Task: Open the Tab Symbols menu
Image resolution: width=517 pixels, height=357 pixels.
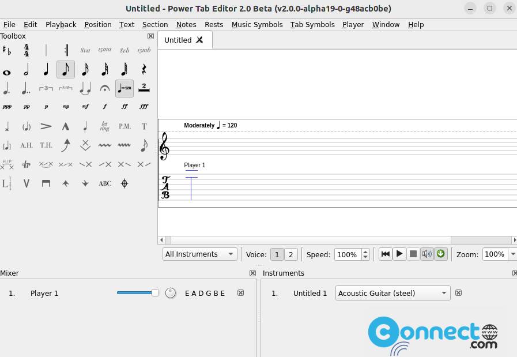Action: tap(312, 25)
